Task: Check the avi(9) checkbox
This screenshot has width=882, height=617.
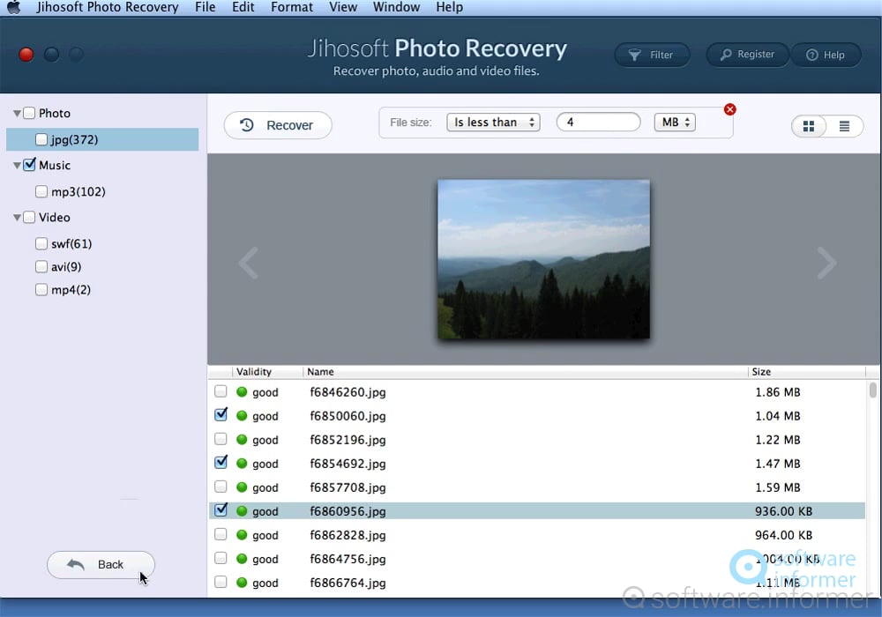Action: (x=41, y=266)
